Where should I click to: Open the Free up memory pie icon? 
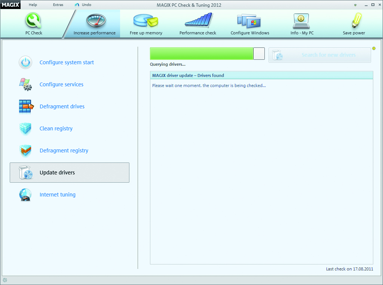click(146, 21)
